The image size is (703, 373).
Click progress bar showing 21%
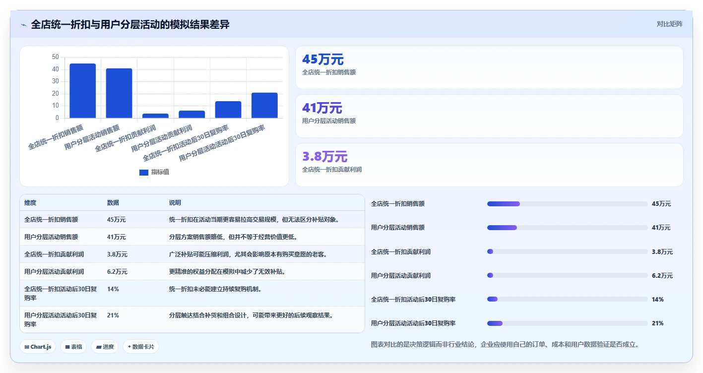coord(568,323)
